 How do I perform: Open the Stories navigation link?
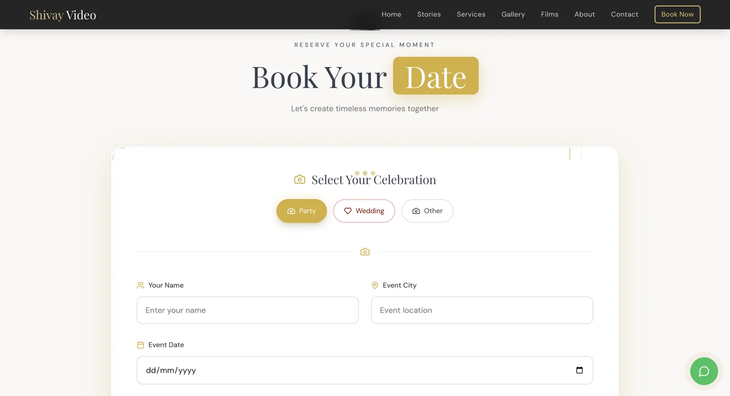pos(429,14)
